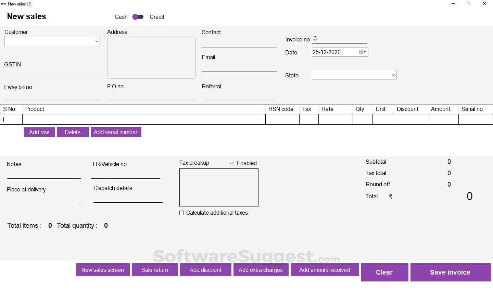Image resolution: width=493 pixels, height=290 pixels.
Task: Click Add amount received
Action: (325, 270)
